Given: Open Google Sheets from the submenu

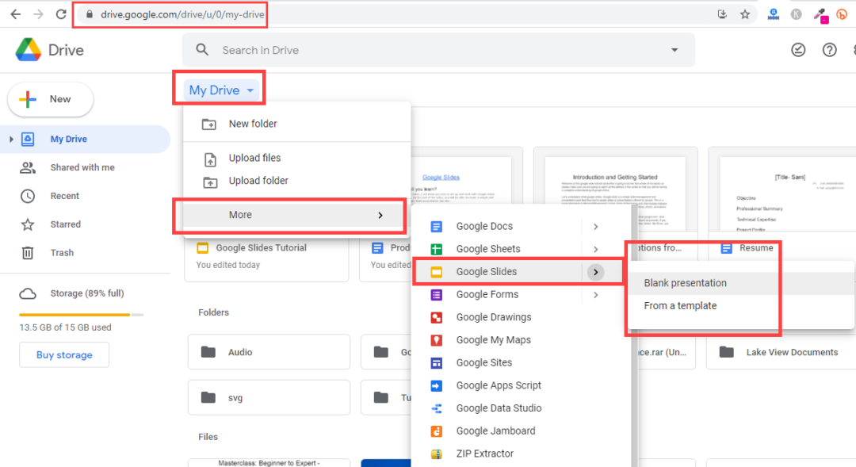Looking at the screenshot, I should tap(487, 248).
